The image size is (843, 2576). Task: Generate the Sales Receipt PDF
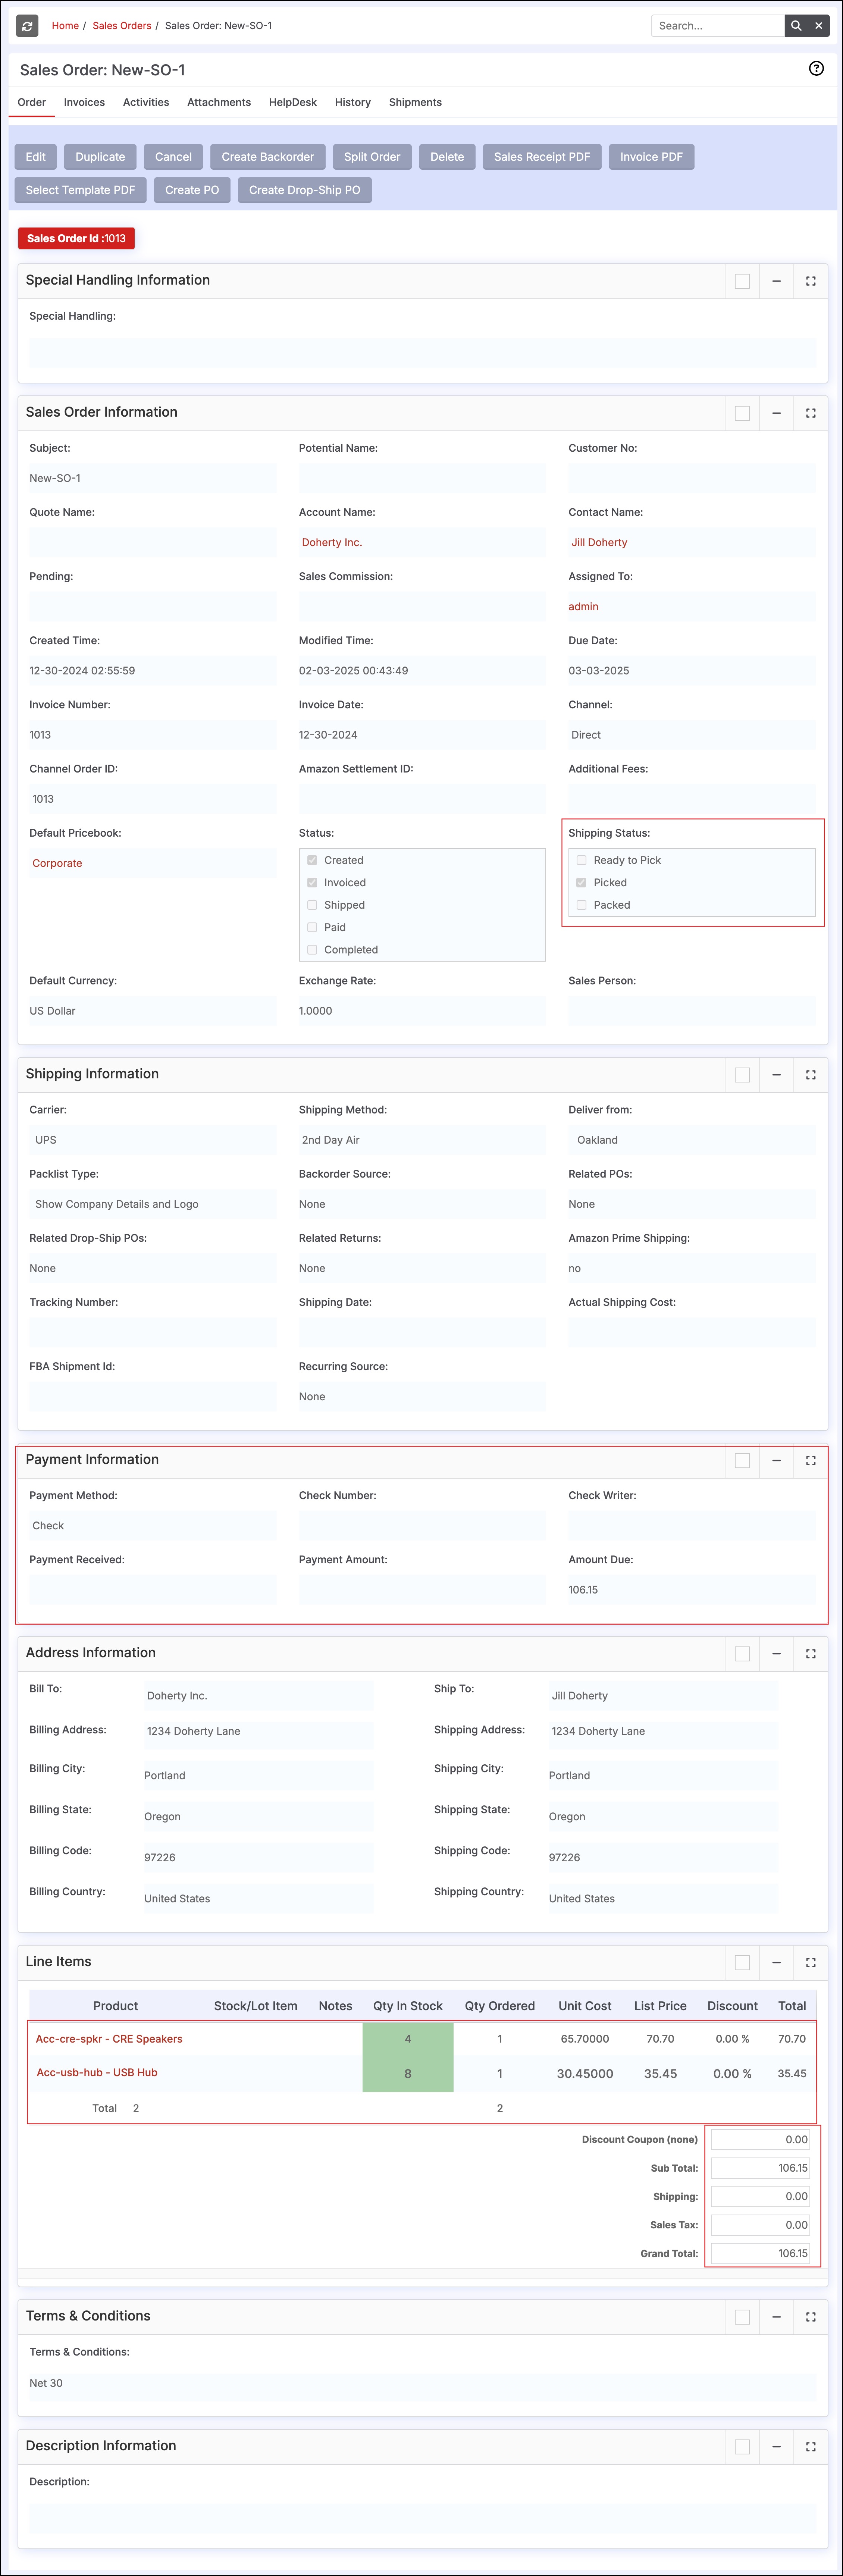[542, 157]
